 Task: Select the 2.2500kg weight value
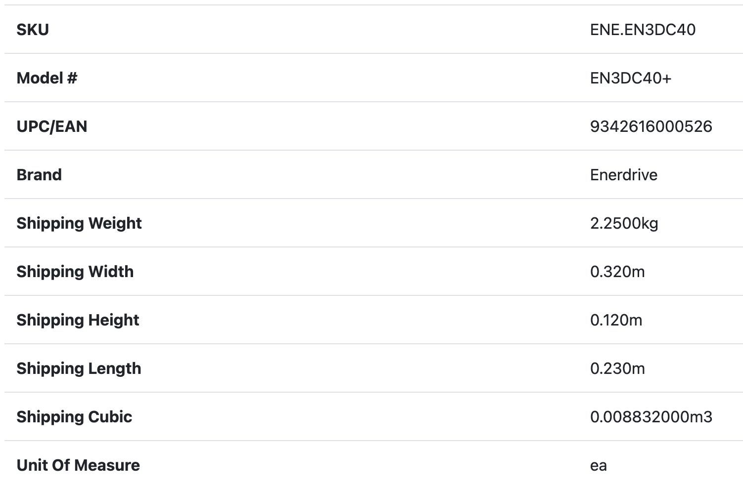tap(624, 223)
